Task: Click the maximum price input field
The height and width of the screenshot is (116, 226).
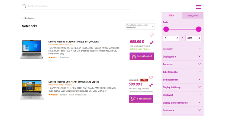Action: [191, 38]
